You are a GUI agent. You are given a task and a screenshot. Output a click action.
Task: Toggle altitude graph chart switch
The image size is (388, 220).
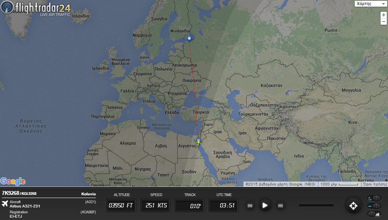point(374,214)
